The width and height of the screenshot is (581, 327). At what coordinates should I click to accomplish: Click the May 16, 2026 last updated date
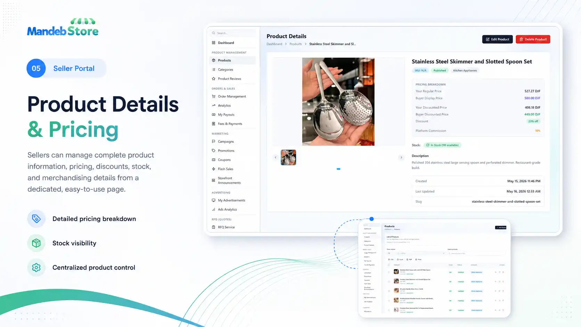pyautogui.click(x=523, y=191)
